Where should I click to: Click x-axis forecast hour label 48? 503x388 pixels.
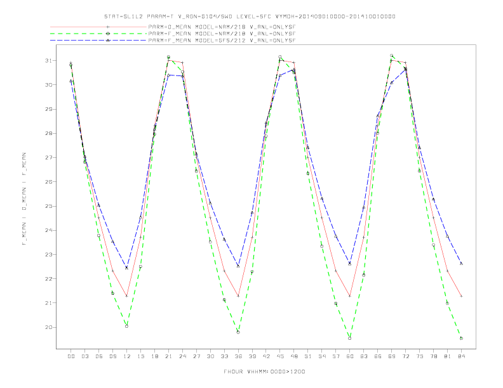(294, 356)
